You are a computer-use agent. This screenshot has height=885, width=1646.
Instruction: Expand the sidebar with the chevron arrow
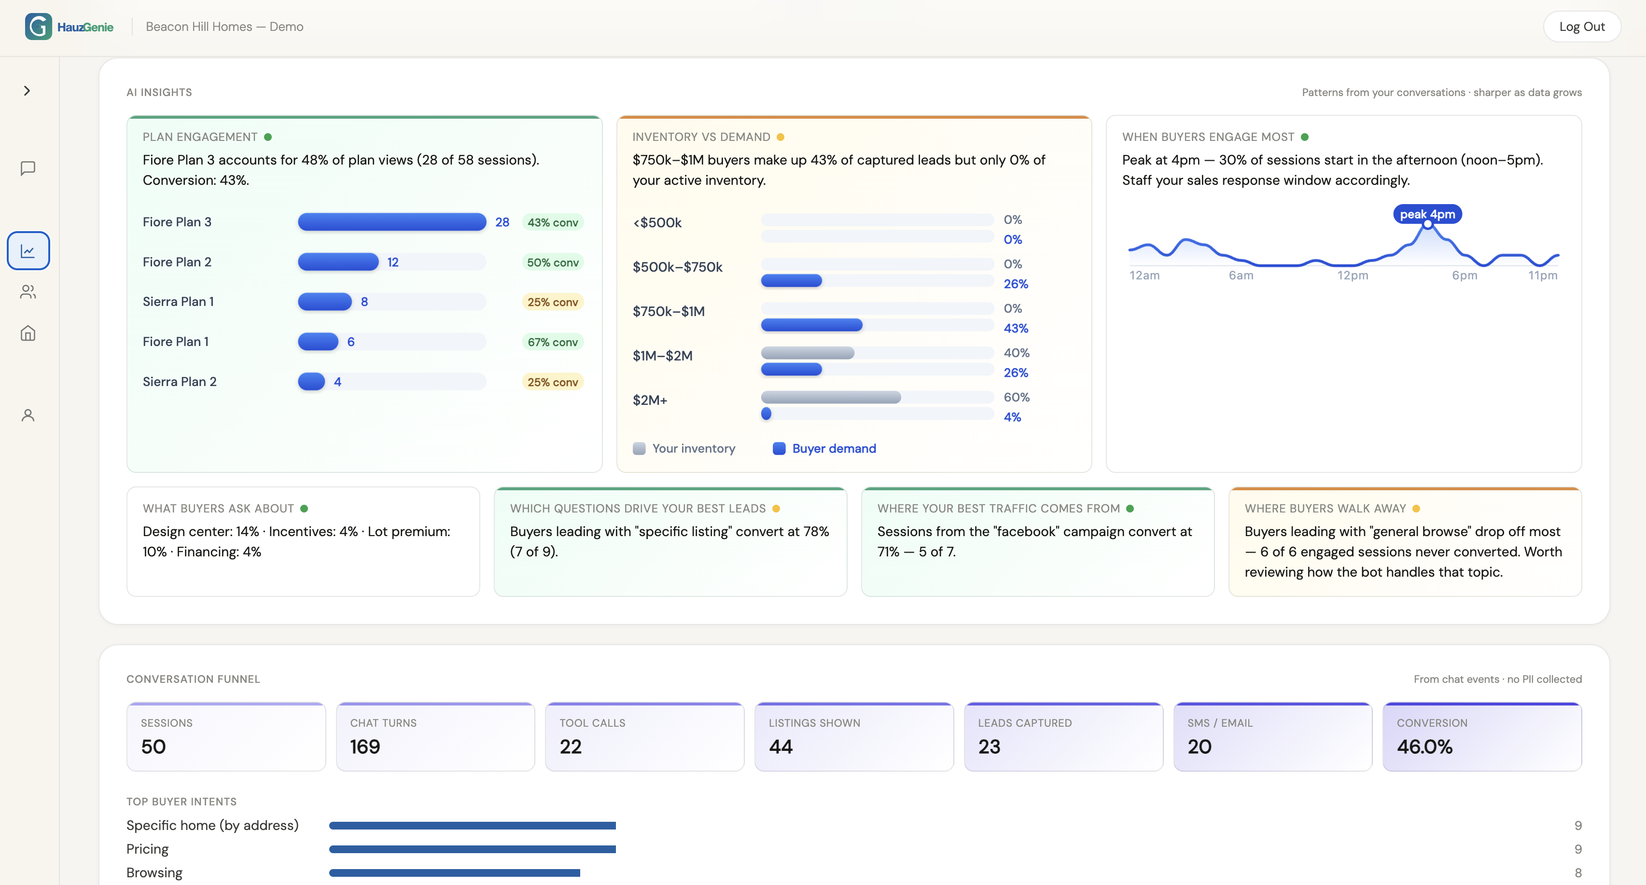(27, 91)
